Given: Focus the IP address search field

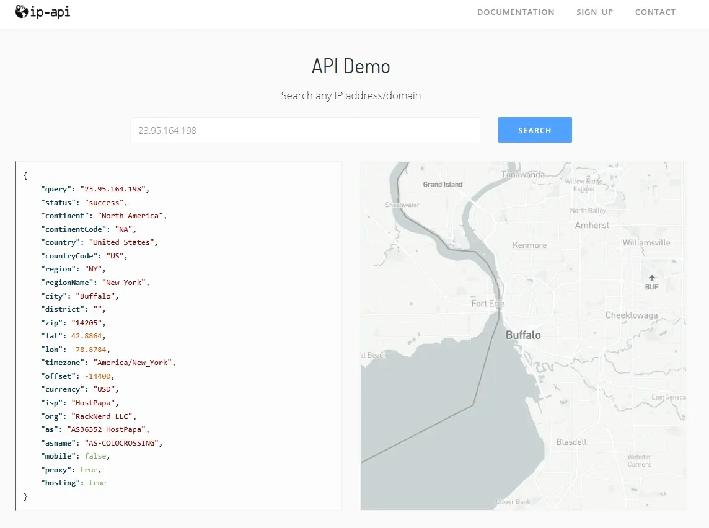Looking at the screenshot, I should pyautogui.click(x=305, y=130).
